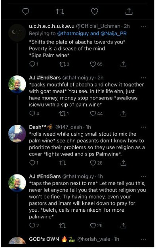The width and height of the screenshot is (156, 249).
Task: Open reply on the AJ tweet with 29 likes
Action: [x=32, y=225]
